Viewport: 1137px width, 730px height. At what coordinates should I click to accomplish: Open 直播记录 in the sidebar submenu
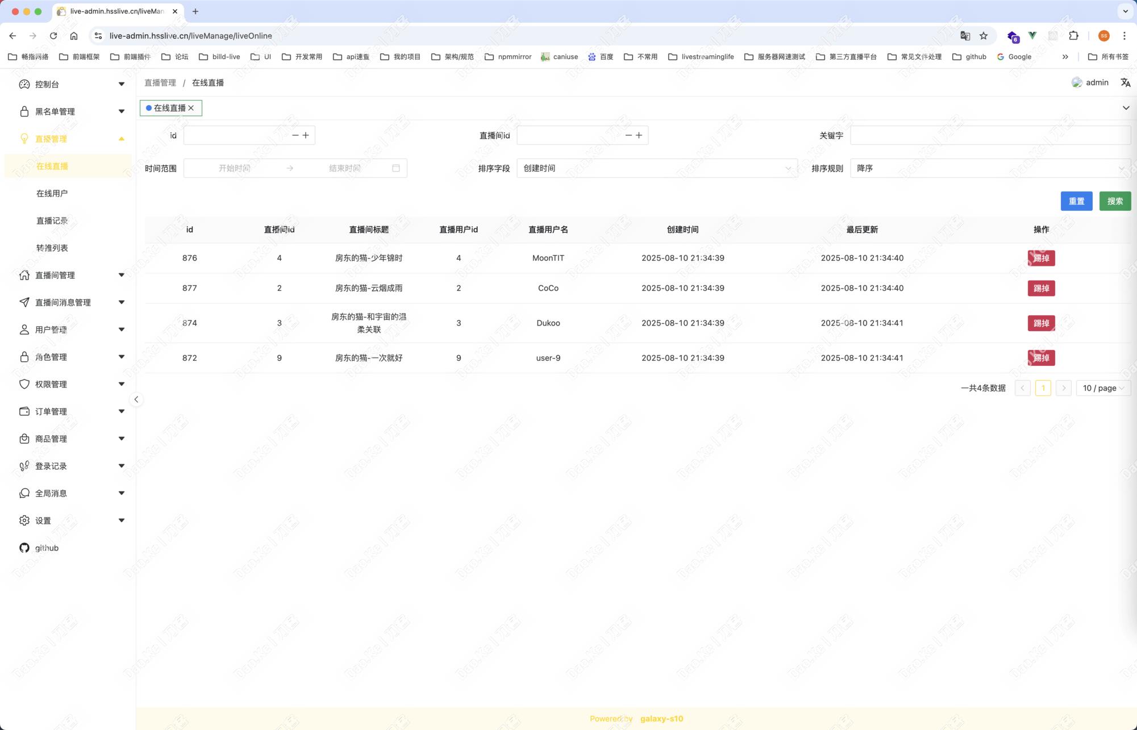[52, 220]
